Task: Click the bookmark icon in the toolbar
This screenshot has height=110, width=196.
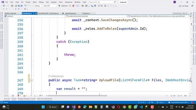Action: tap(105, 6)
